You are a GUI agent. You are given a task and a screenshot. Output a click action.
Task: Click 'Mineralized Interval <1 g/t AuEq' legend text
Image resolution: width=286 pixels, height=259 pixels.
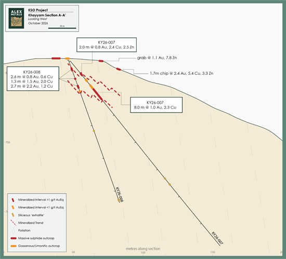pos(41,208)
